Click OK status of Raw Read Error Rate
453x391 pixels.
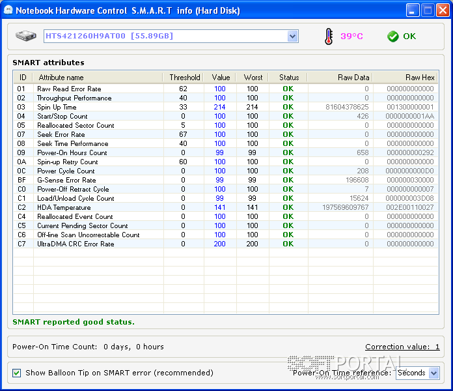tap(288, 89)
